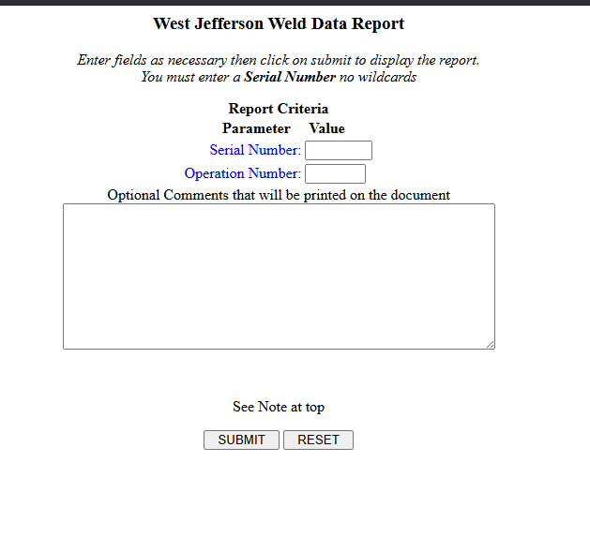Click the 'You must enter a' text
Viewport: 590px width, 552px height.
[190, 77]
